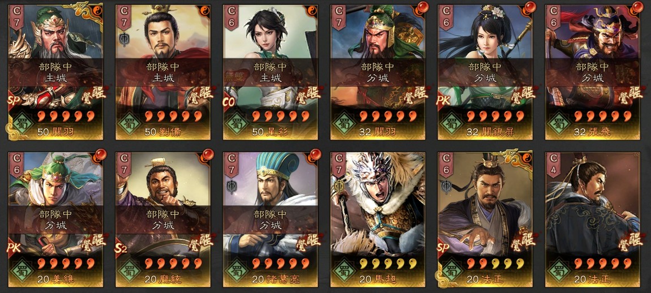Select the level 32 關羽 card portrait
The width and height of the screenshot is (651, 293).
pyautogui.click(x=378, y=72)
